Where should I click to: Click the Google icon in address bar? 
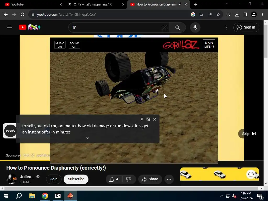(x=193, y=15)
